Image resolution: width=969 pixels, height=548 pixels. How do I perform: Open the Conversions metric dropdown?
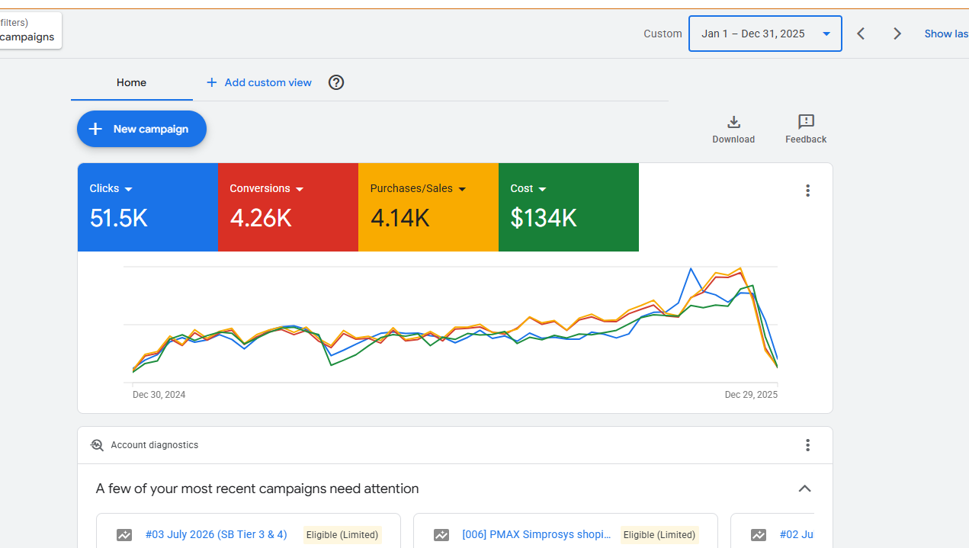point(300,189)
